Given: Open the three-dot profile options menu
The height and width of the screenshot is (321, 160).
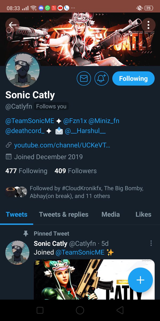Looking at the screenshot, I should coord(148,25).
